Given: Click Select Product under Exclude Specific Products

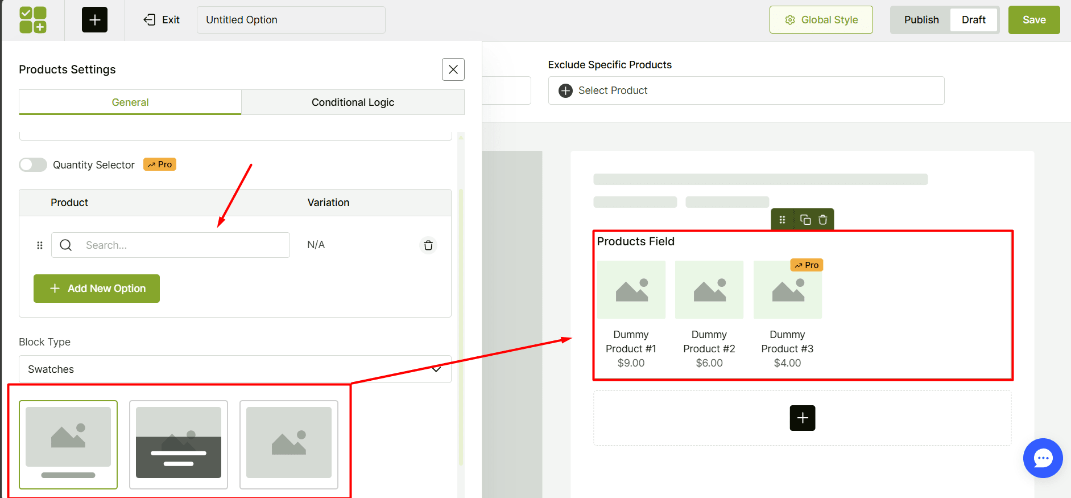Looking at the screenshot, I should pos(746,90).
